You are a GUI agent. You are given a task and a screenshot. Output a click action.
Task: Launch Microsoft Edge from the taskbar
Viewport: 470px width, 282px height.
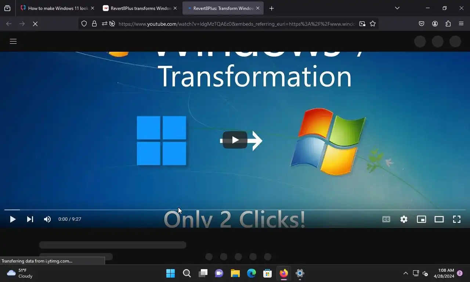click(x=252, y=273)
